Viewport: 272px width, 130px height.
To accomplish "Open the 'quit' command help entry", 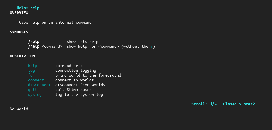I will [33, 90].
